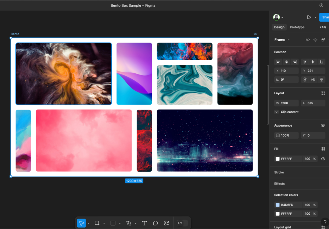Hide the FFFFFF fill with the eye icon
This screenshot has width=329, height=229.
[x=323, y=159]
